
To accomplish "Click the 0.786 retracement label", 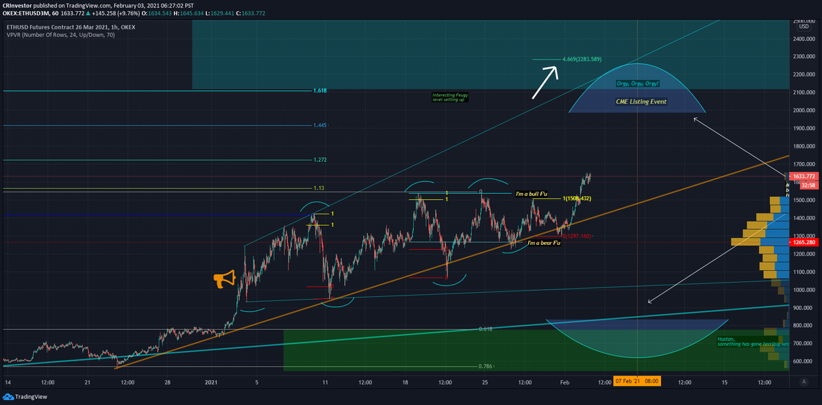I will coord(485,366).
